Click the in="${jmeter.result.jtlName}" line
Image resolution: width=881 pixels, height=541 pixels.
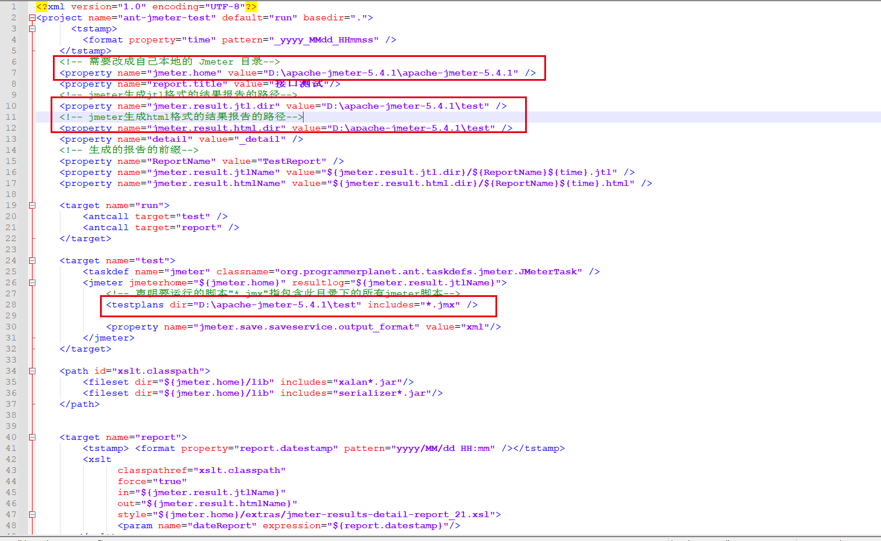(x=201, y=492)
